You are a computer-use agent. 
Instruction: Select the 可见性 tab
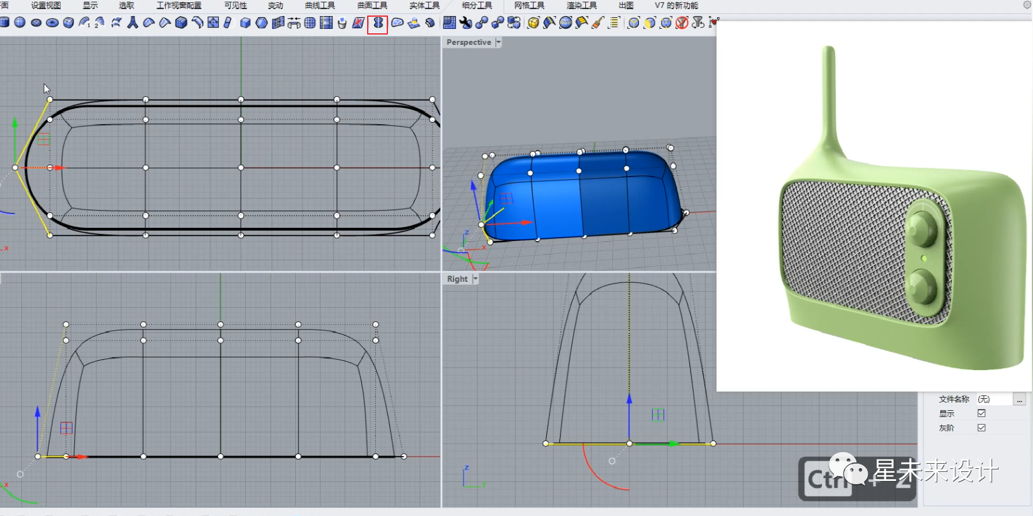coord(235,5)
